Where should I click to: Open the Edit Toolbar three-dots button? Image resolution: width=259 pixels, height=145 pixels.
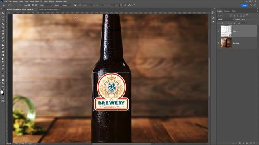pyautogui.click(x=3, y=87)
